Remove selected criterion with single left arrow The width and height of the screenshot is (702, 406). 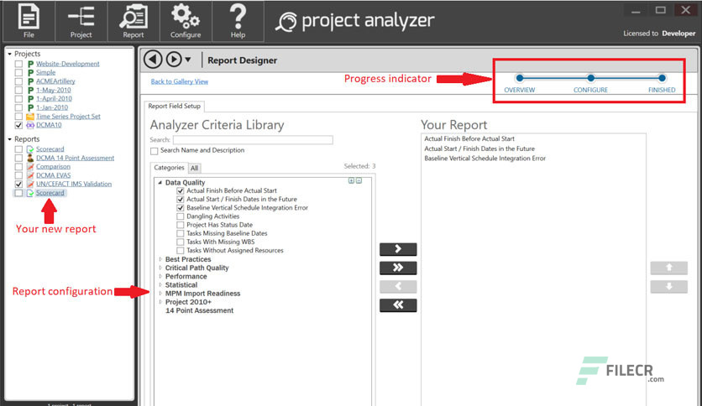click(398, 287)
